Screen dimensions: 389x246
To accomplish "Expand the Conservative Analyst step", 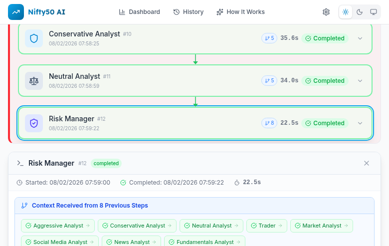I will (x=360, y=38).
